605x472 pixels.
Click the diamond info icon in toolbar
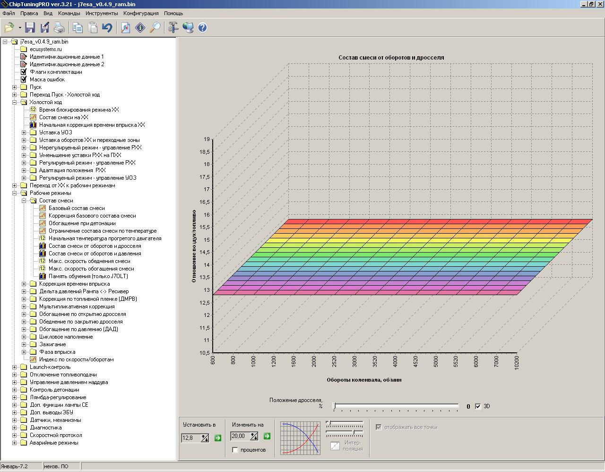point(140,28)
